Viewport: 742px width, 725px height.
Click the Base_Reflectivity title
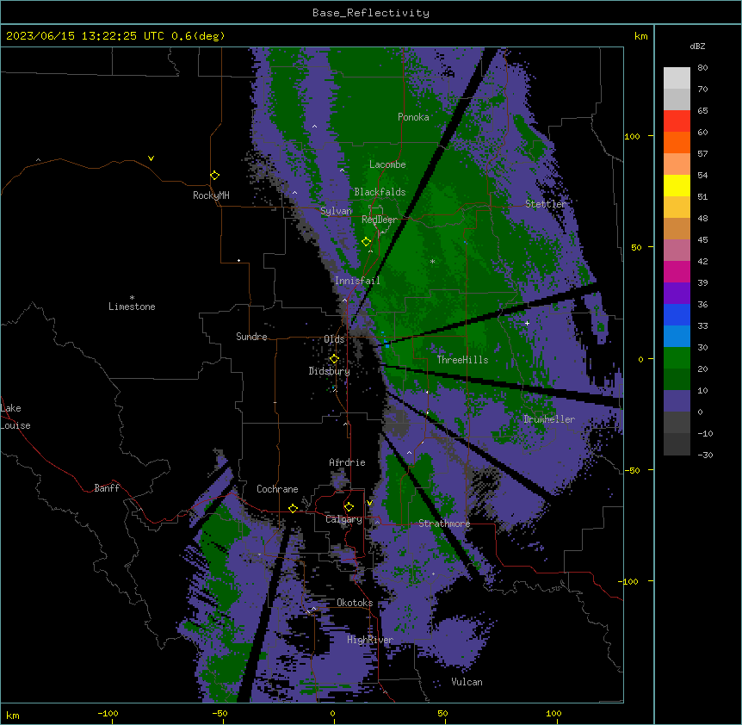[371, 13]
